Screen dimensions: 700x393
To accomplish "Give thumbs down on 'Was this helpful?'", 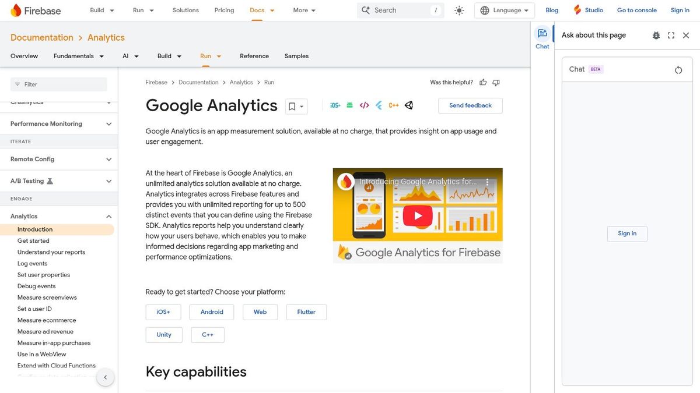I will [495, 82].
